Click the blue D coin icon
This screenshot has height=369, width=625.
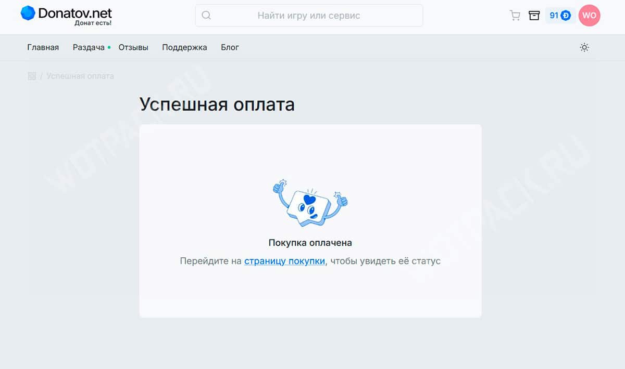566,16
